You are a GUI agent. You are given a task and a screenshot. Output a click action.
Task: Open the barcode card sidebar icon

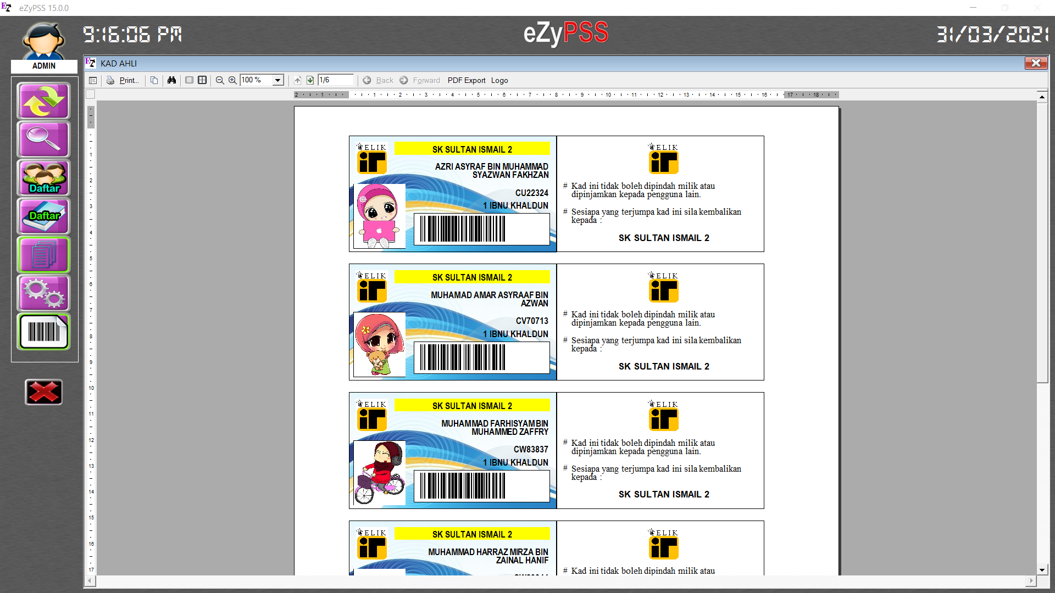click(43, 332)
